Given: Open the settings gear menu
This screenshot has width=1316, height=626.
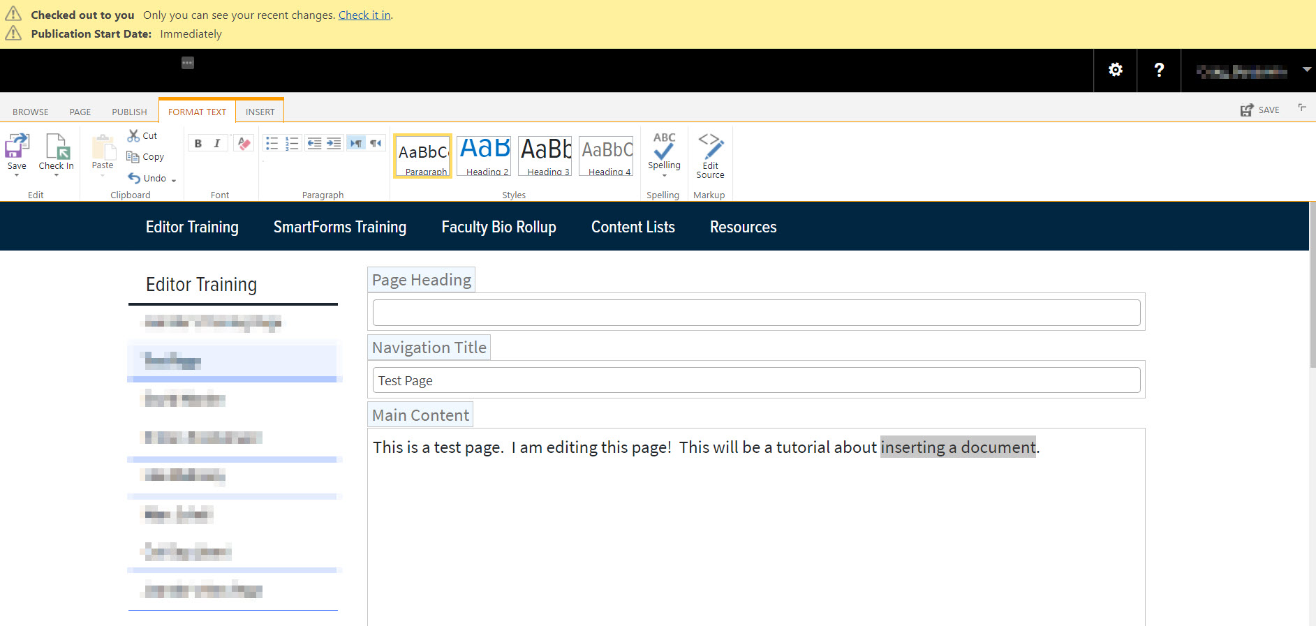Looking at the screenshot, I should pyautogui.click(x=1115, y=70).
